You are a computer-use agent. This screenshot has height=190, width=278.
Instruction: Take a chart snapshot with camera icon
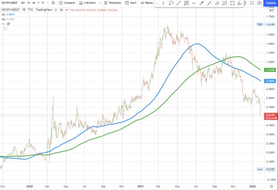pyautogui.click(x=259, y=3)
